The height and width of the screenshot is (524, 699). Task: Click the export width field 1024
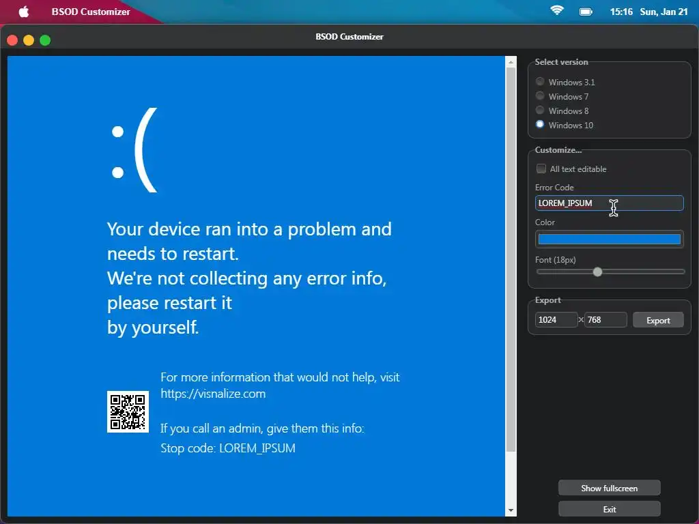556,319
